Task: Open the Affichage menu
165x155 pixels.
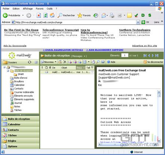Action: [28, 9]
